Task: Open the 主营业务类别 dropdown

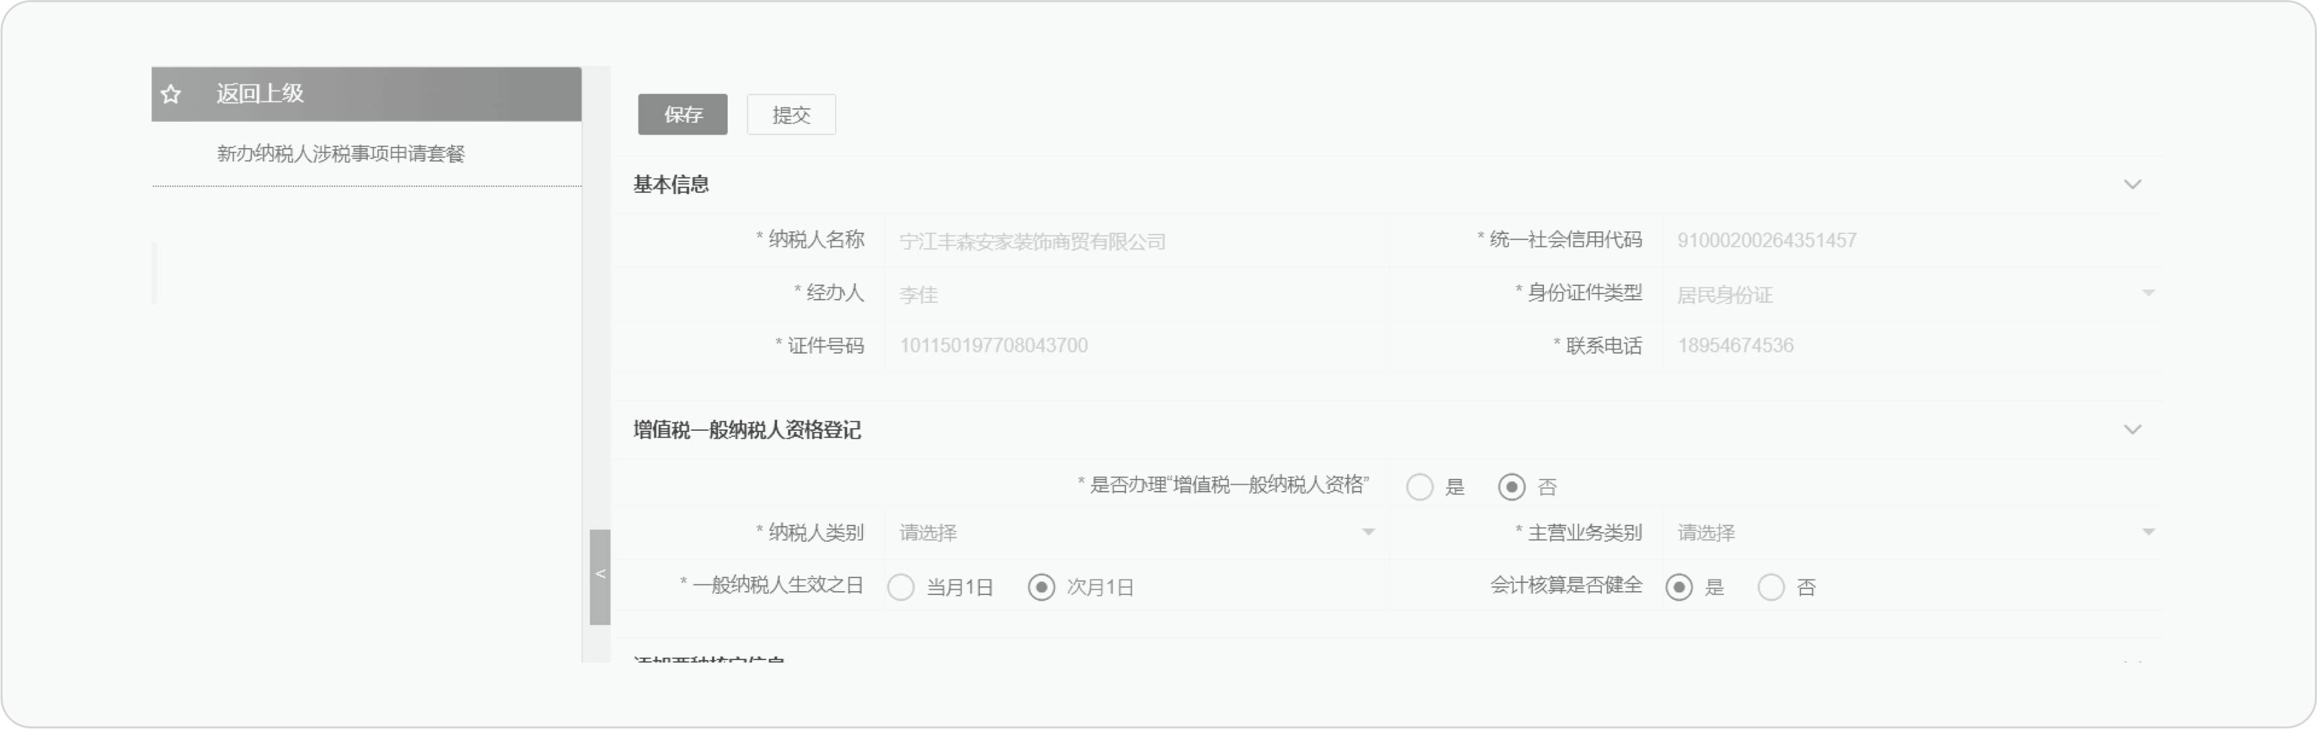Action: pyautogui.click(x=1914, y=533)
